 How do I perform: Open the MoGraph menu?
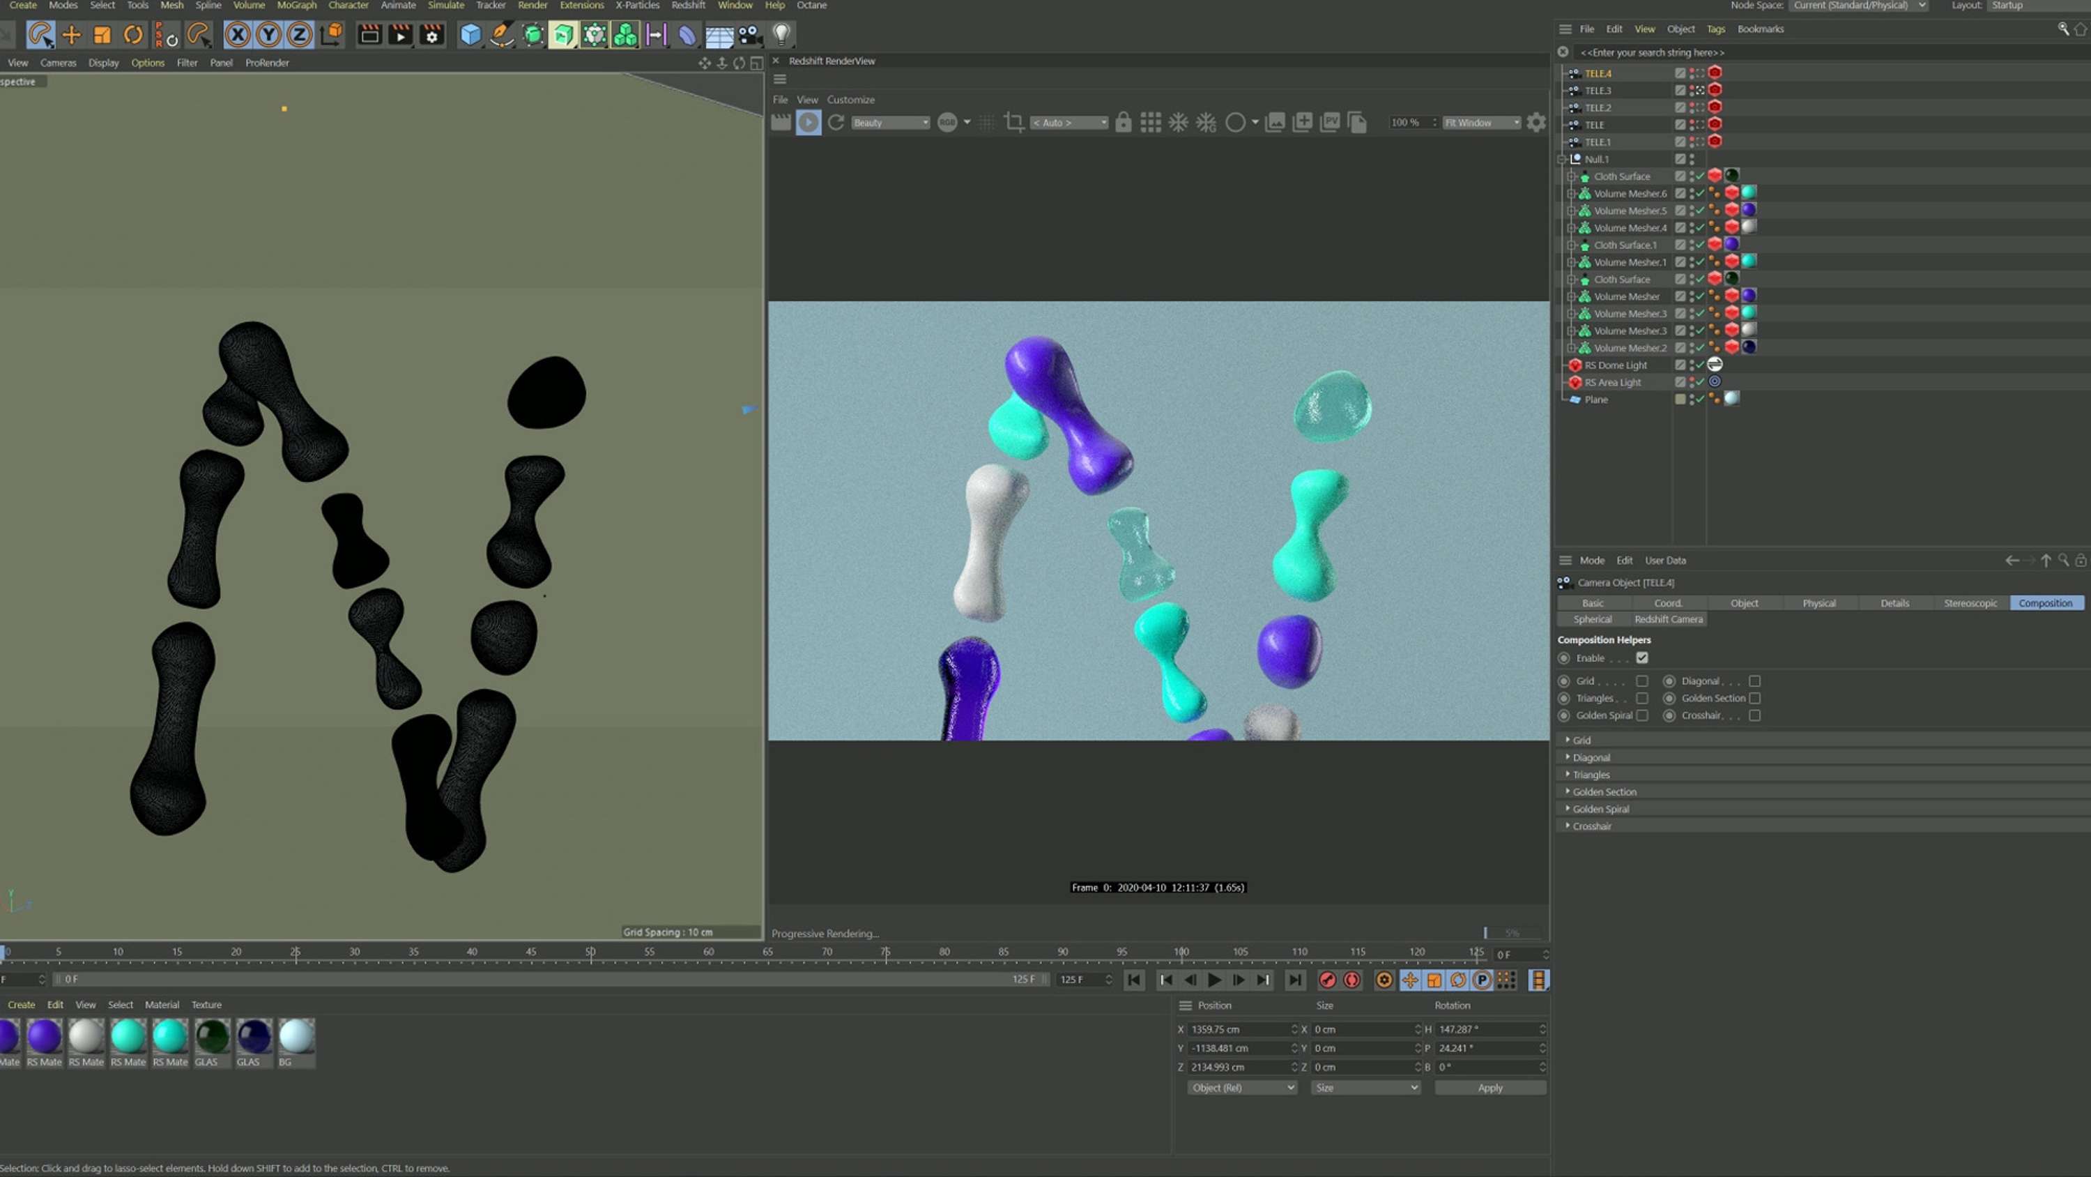click(x=296, y=6)
